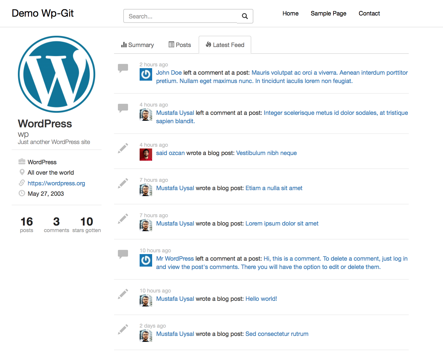This screenshot has width=443, height=363.
Task: Open the 'Vestibulum nibh neque' post by said ozcan
Action: click(266, 153)
